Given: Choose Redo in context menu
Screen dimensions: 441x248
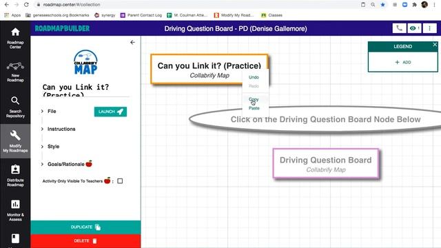Looking at the screenshot, I should (x=254, y=86).
